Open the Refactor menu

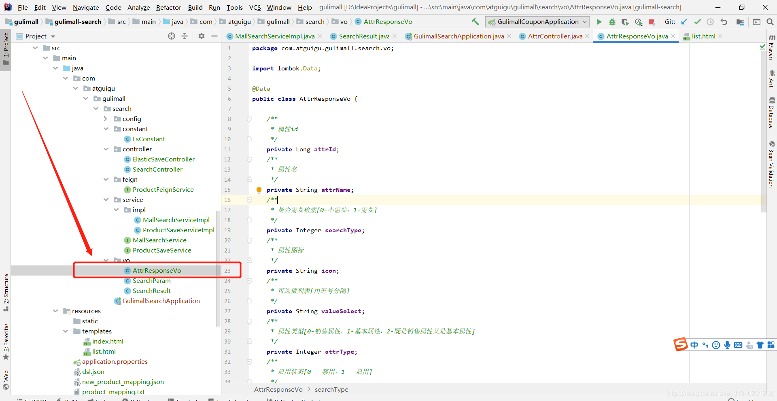coord(168,7)
